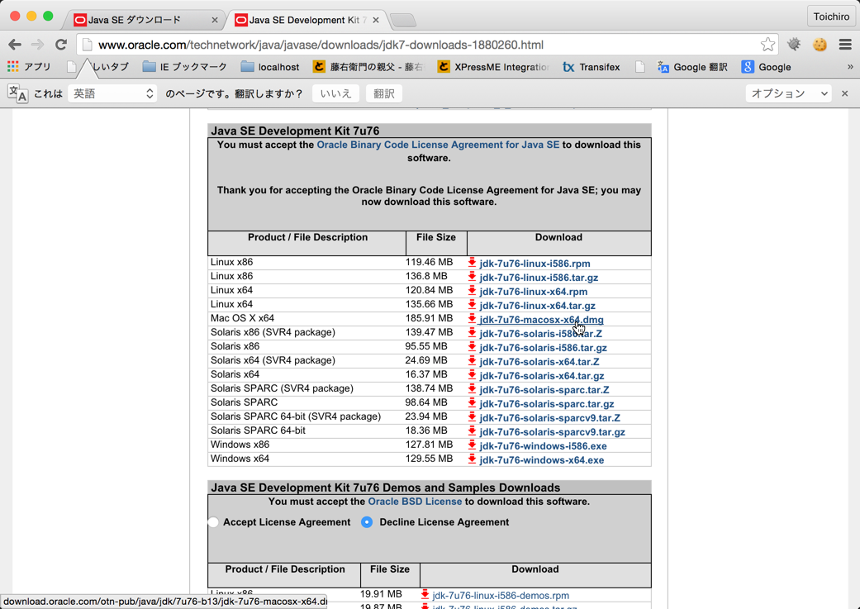This screenshot has width=860, height=609.
Task: Click the Windows x64 description cell
Action: point(240,459)
